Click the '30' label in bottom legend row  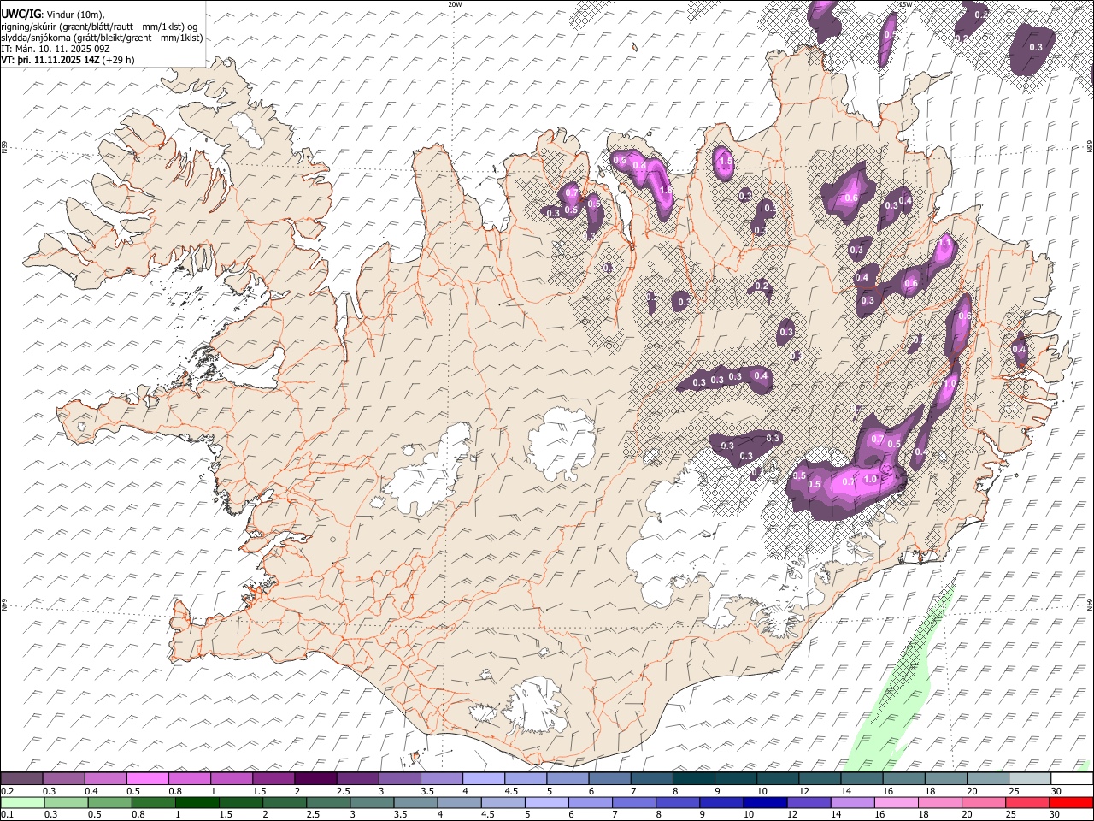click(1054, 814)
